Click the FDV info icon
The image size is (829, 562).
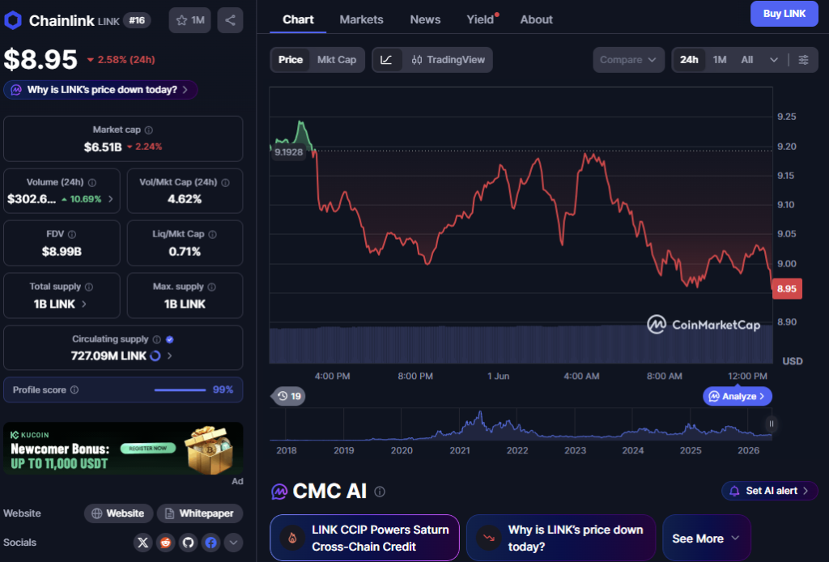[x=72, y=234]
